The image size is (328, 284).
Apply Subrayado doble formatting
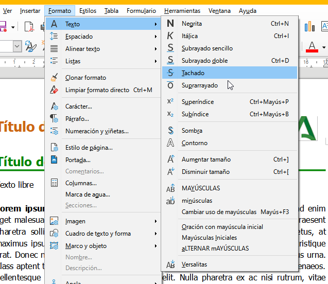204,61
